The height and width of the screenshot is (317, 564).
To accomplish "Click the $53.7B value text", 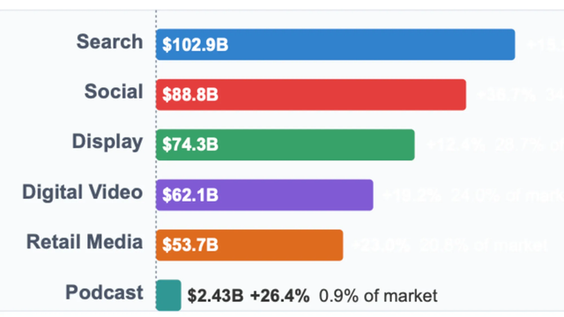I will pos(190,245).
